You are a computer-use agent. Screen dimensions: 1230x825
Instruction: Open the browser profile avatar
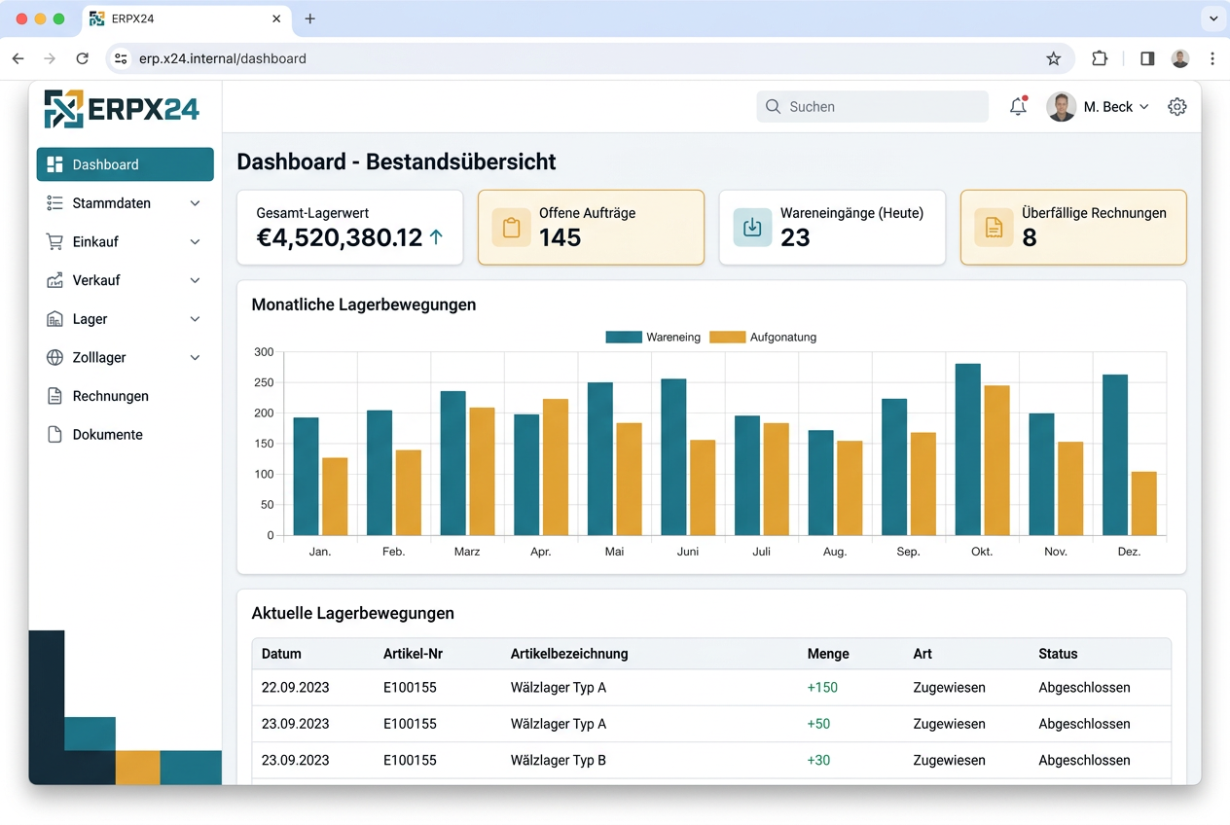(x=1180, y=58)
